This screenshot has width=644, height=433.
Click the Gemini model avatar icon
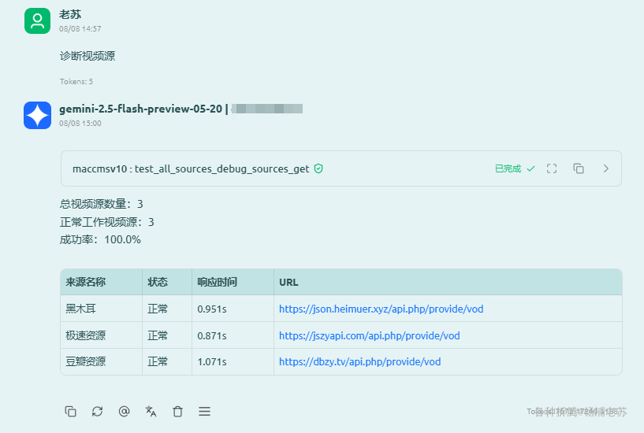[x=37, y=115]
